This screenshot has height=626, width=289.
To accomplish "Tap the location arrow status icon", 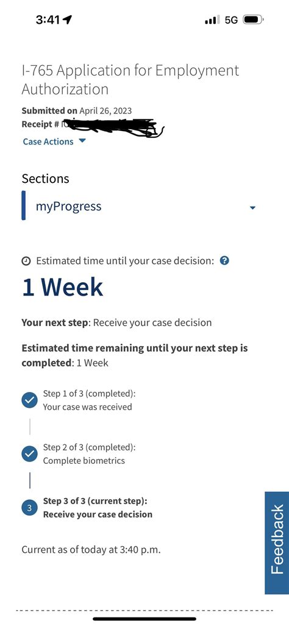I will click(68, 20).
